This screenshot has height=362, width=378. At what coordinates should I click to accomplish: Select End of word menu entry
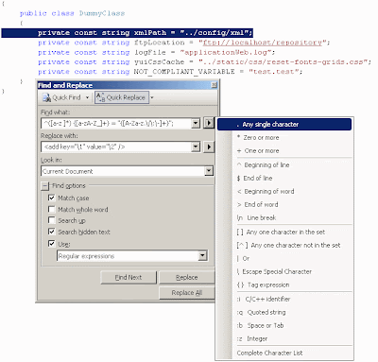click(284, 205)
